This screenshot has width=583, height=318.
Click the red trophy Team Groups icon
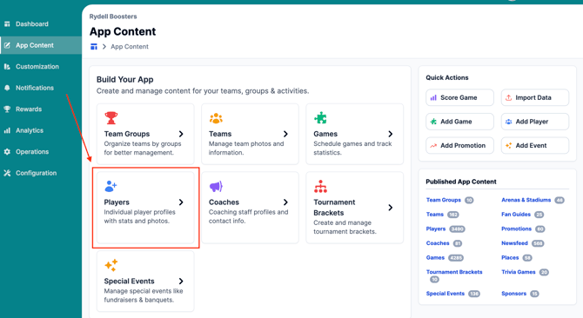point(111,118)
